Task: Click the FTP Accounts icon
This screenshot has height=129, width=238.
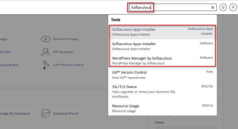Action: (x=46, y=52)
